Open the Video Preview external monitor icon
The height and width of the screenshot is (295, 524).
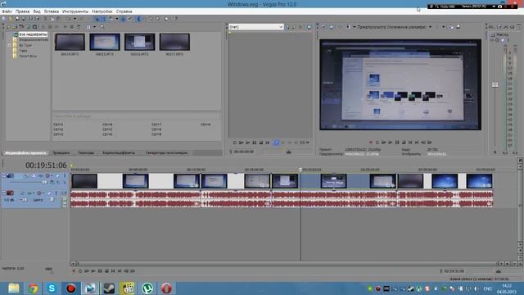332,27
